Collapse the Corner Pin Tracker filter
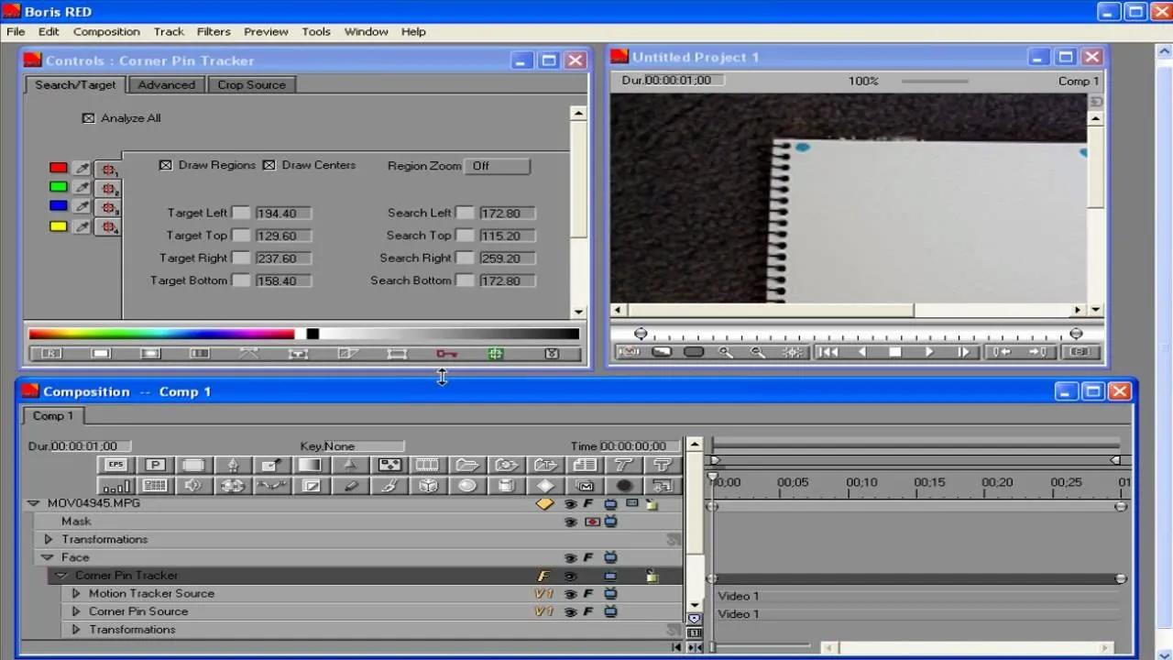 [x=61, y=576]
